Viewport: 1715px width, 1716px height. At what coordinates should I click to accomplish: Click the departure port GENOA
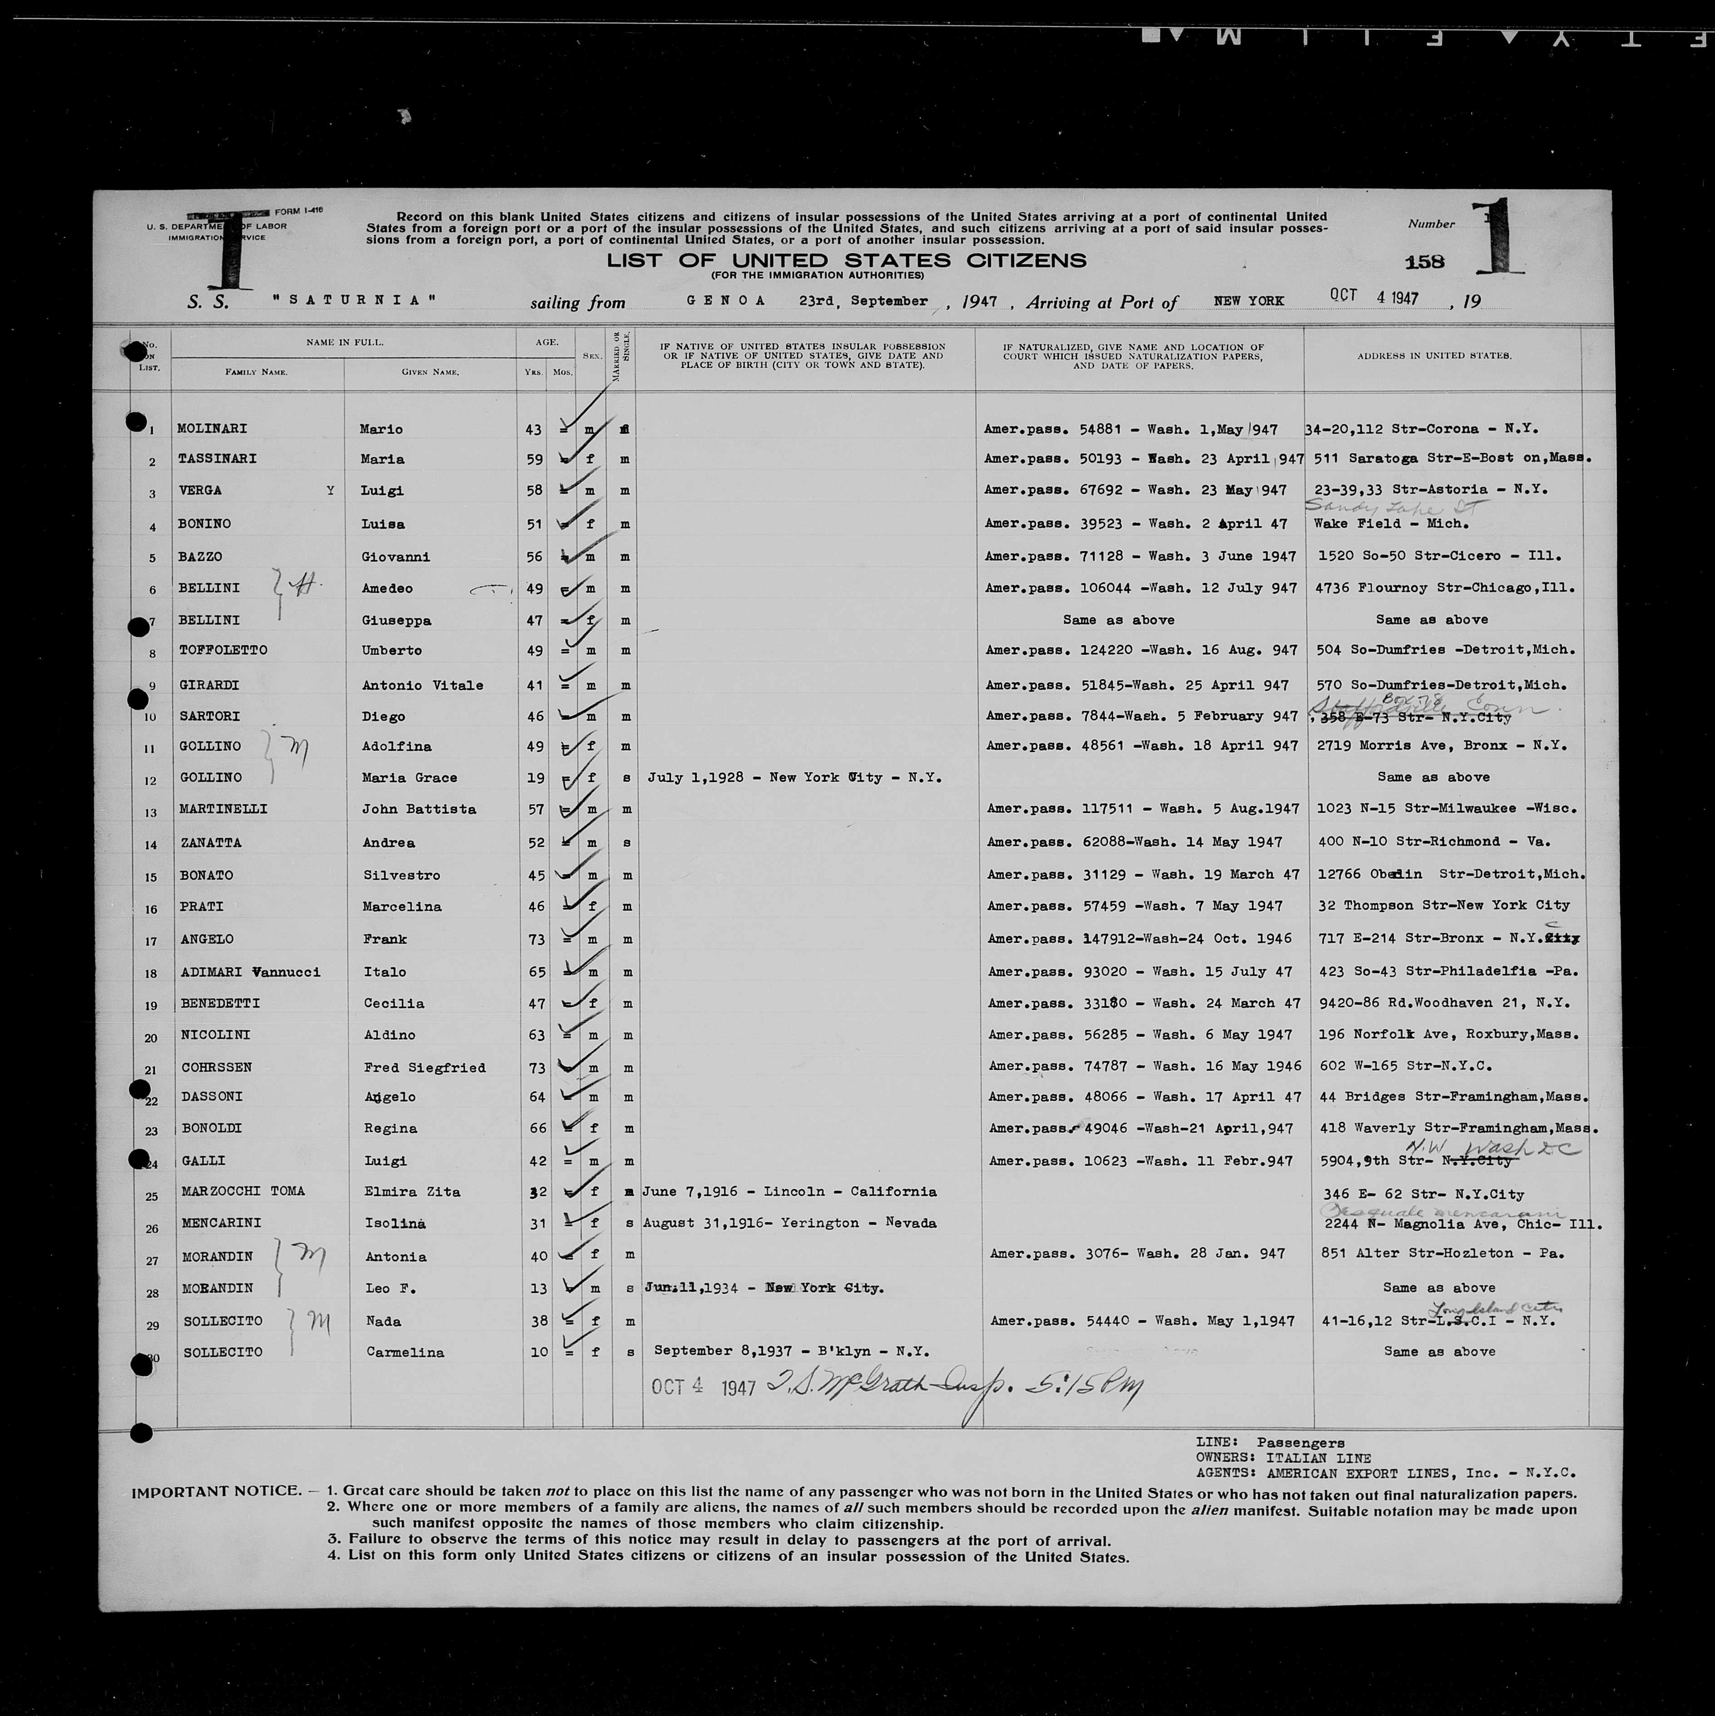pyautogui.click(x=725, y=300)
